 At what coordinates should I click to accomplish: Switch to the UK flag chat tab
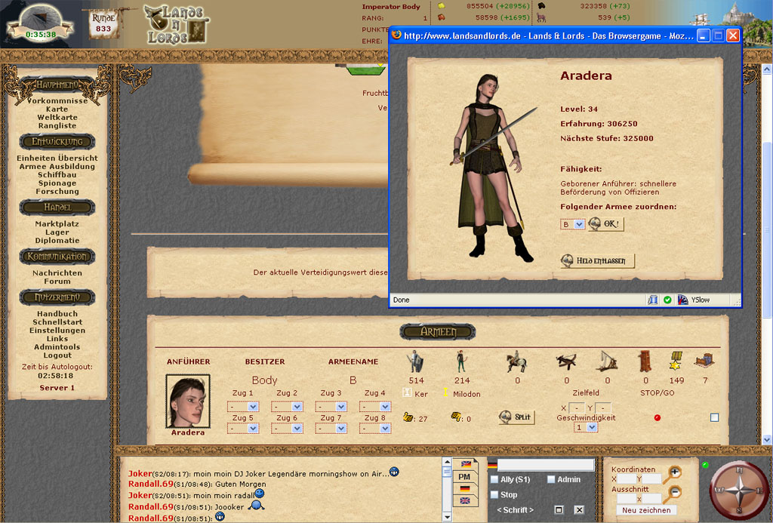pyautogui.click(x=464, y=500)
